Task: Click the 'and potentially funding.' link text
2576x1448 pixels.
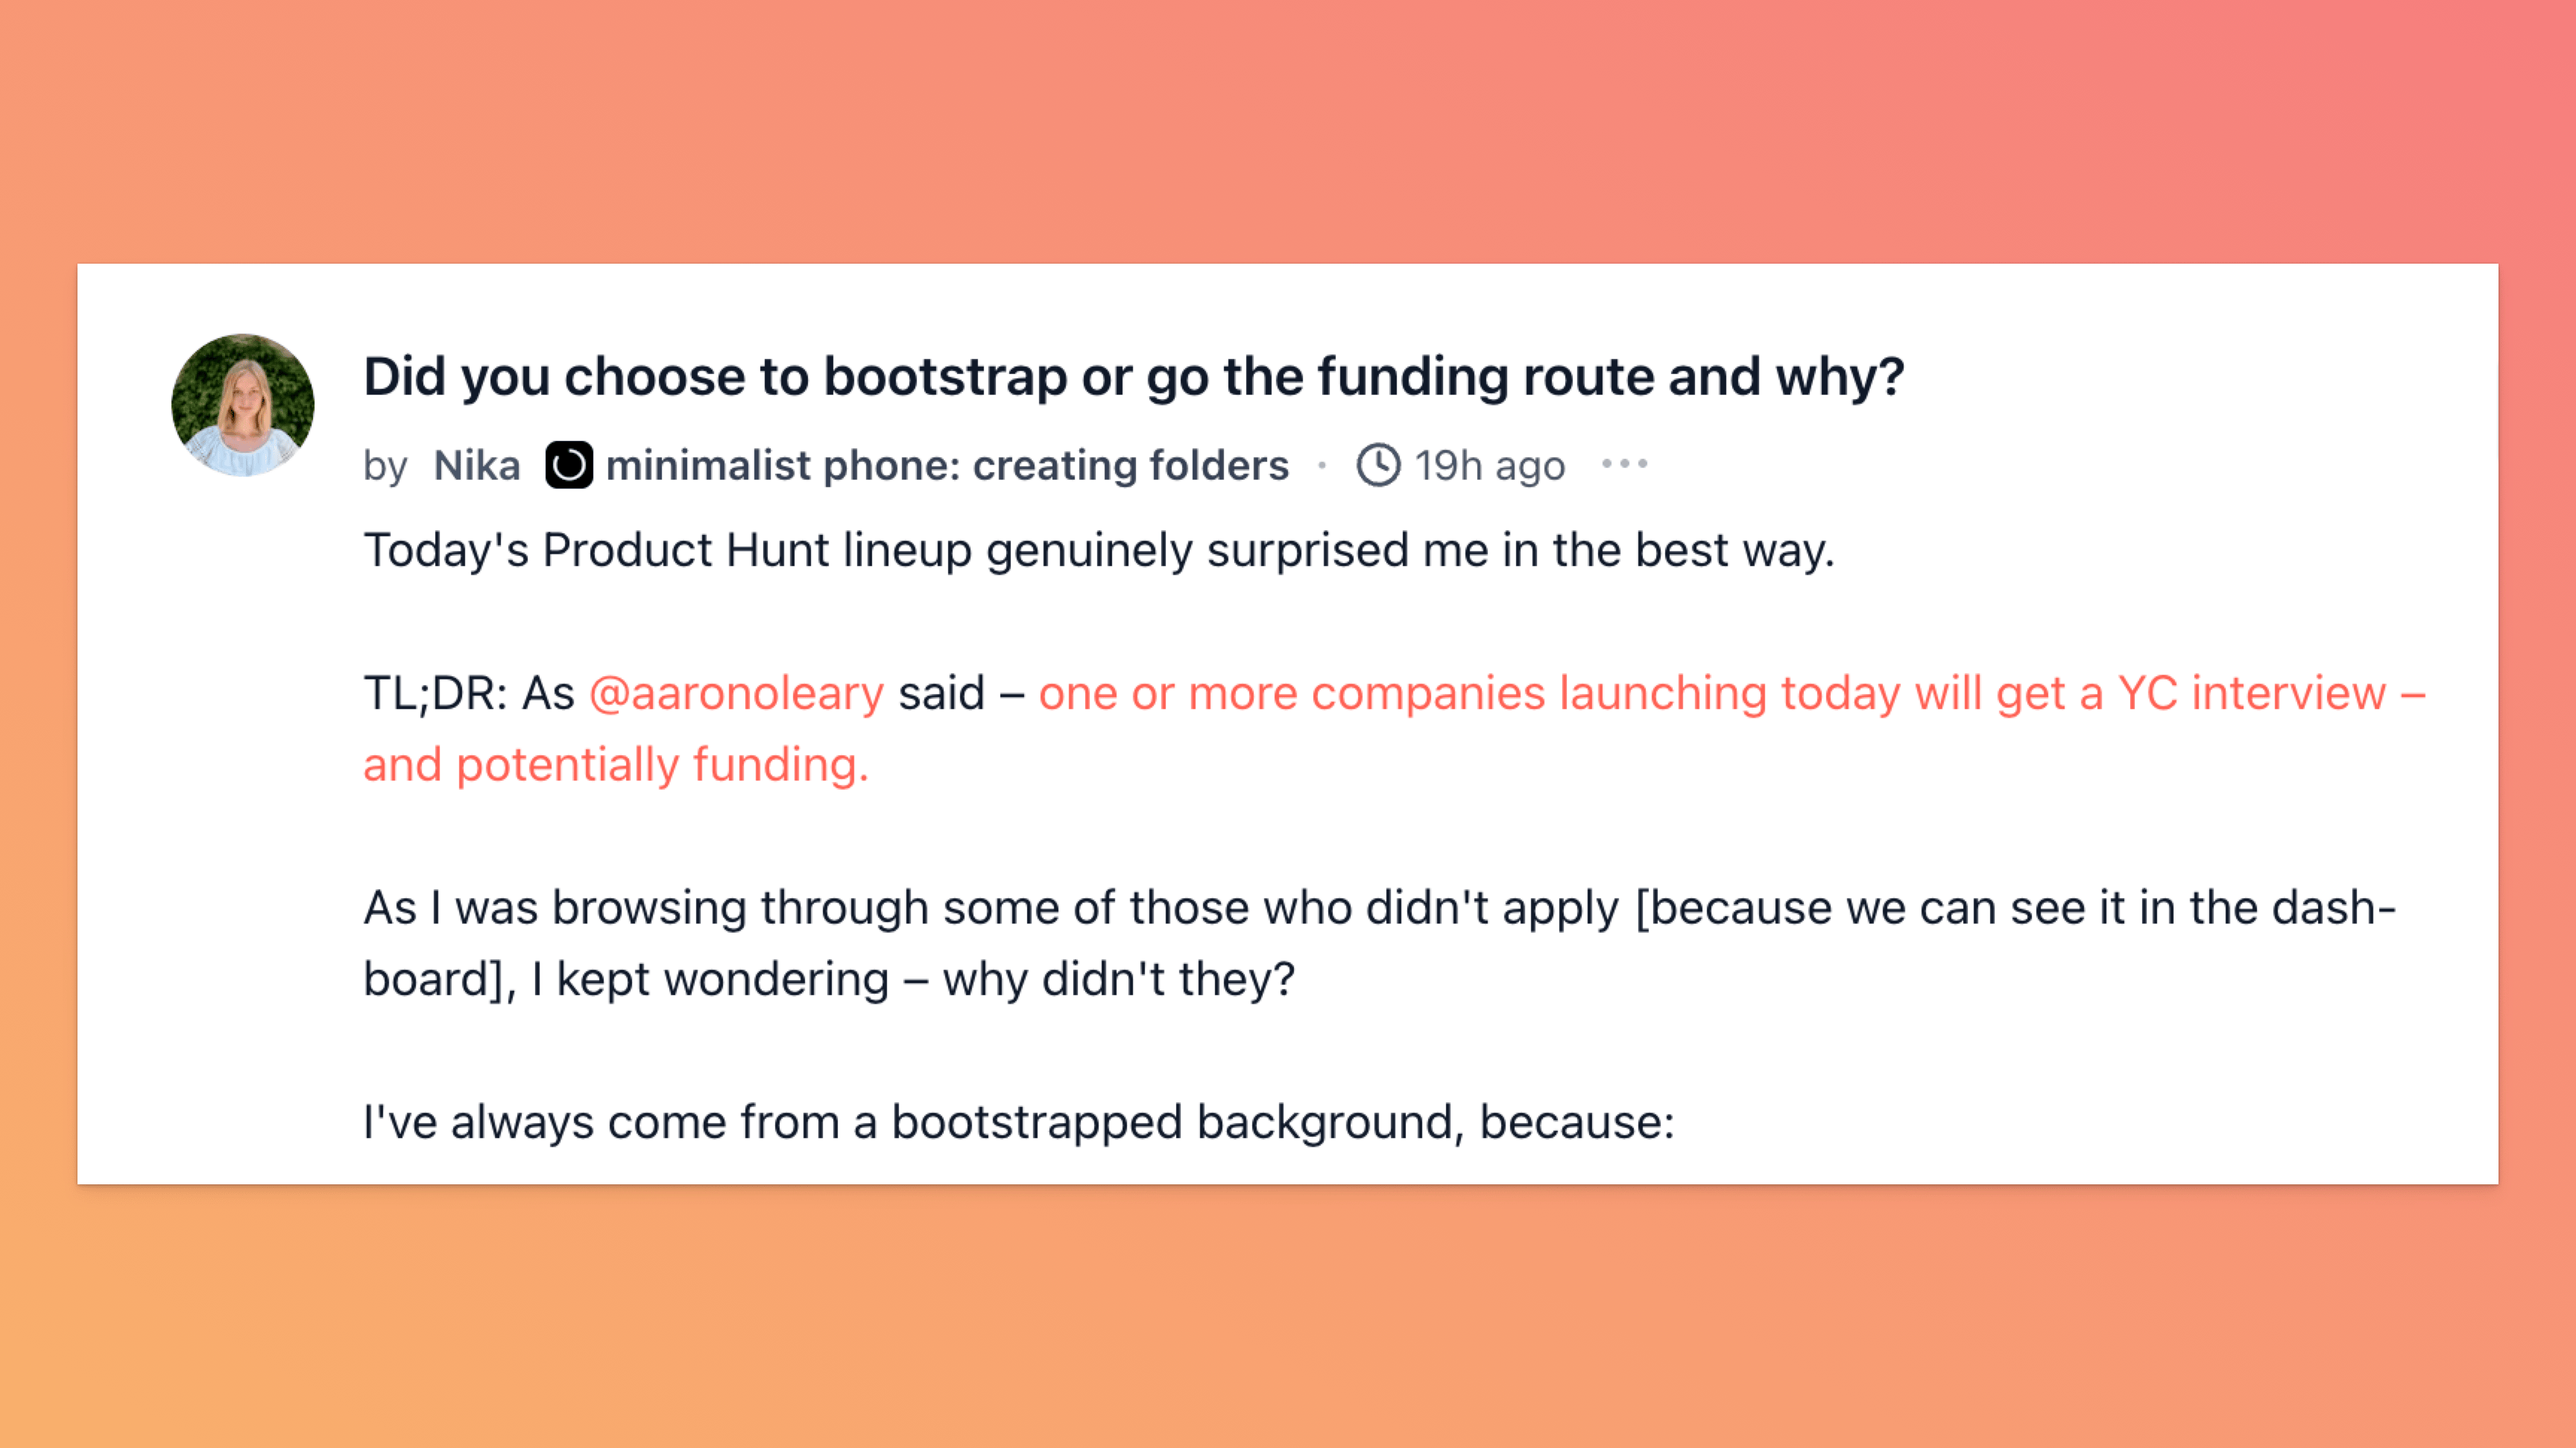Action: pyautogui.click(x=616, y=764)
